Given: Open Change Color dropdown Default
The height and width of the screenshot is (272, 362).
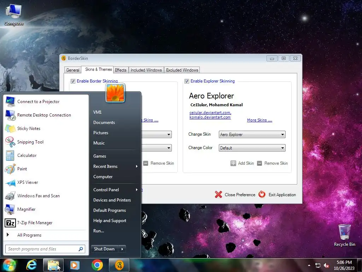Looking at the screenshot, I should coord(252,148).
